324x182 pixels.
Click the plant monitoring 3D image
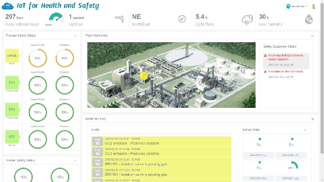171,75
